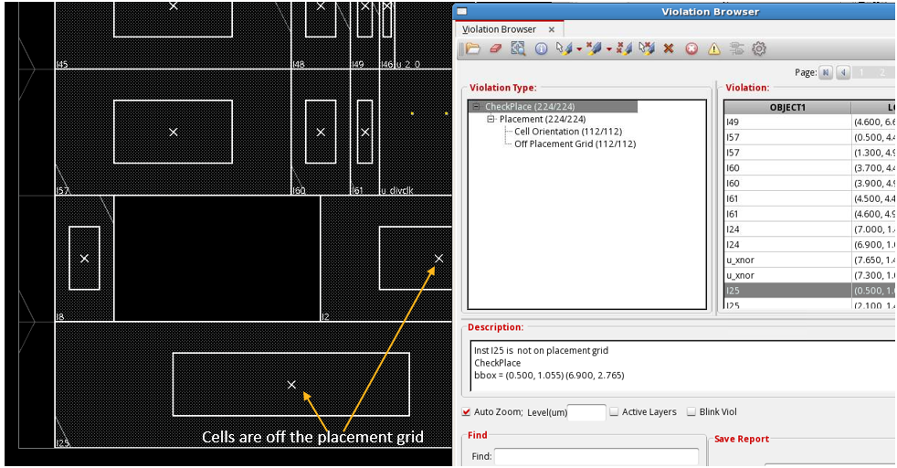
Task: Select cell I8 in the layout view
Action: (x=84, y=259)
